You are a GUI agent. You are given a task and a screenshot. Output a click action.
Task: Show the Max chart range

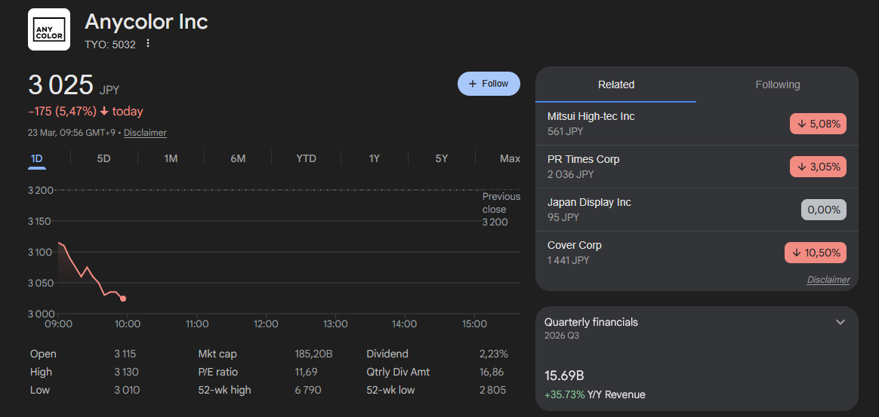[510, 158]
